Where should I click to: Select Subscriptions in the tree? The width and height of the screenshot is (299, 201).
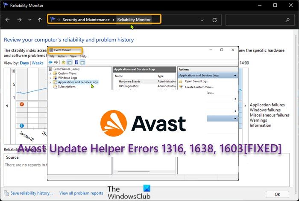[67, 87]
